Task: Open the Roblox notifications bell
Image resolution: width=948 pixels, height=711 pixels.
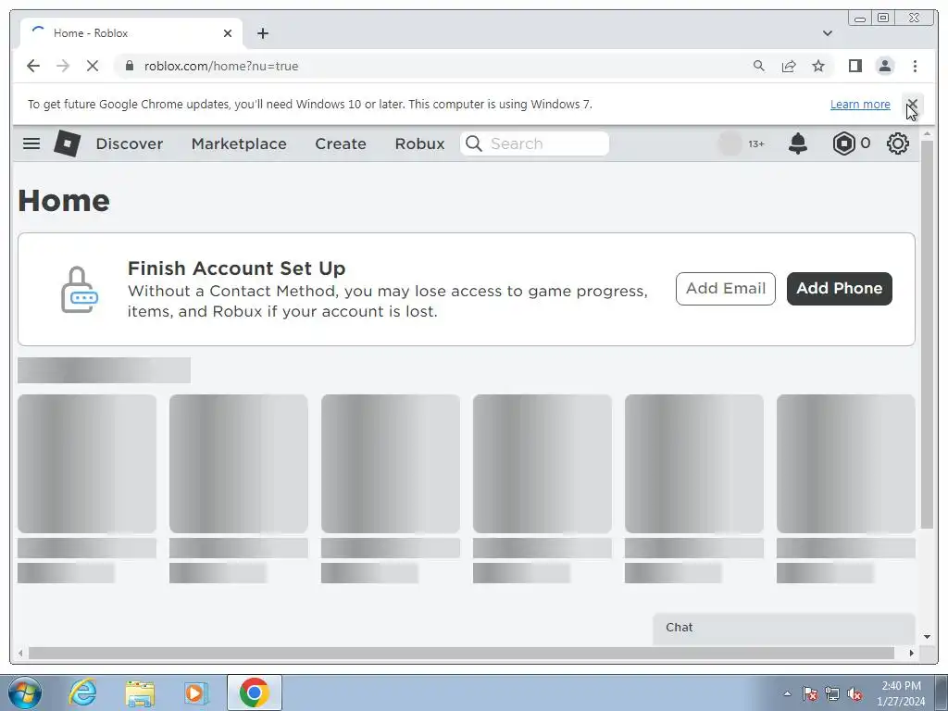Action: [798, 143]
